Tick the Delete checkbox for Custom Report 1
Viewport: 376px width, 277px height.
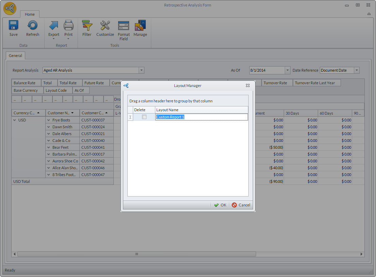coord(144,117)
